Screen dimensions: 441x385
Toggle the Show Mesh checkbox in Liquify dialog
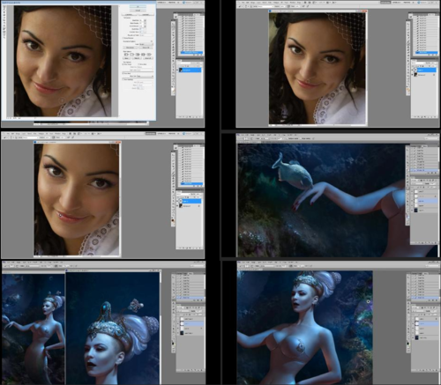138,64
